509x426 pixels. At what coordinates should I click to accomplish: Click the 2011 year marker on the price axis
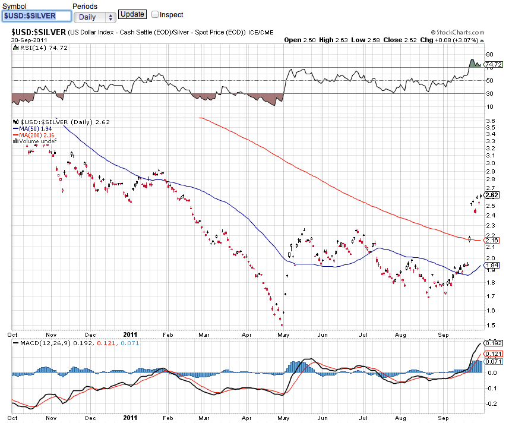pos(131,335)
